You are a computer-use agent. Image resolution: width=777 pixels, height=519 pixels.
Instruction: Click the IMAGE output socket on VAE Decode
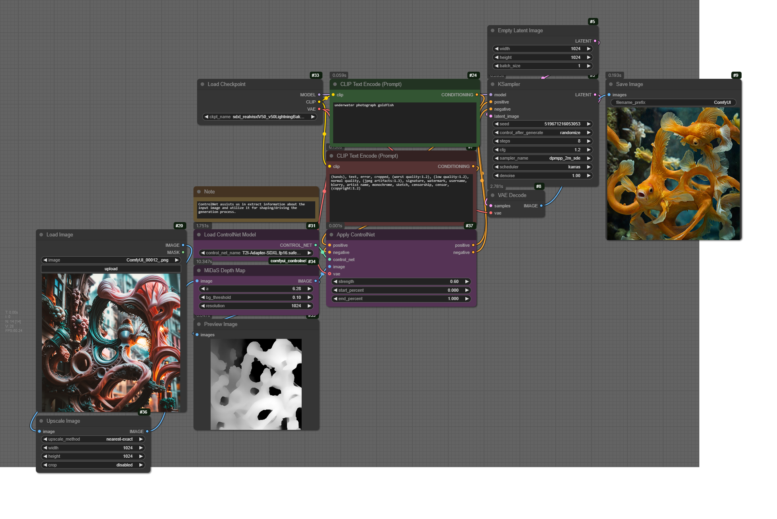[x=541, y=206]
